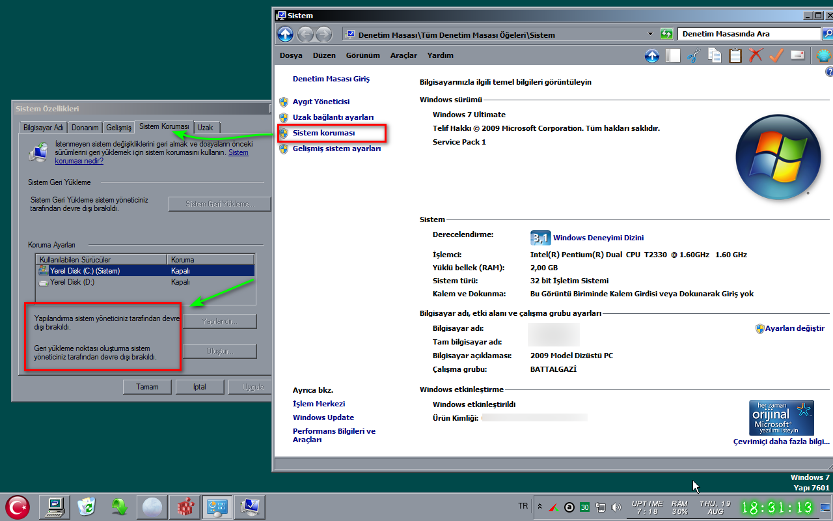This screenshot has height=521, width=833.
Task: Click the 3,1 experience rating badge
Action: point(540,238)
